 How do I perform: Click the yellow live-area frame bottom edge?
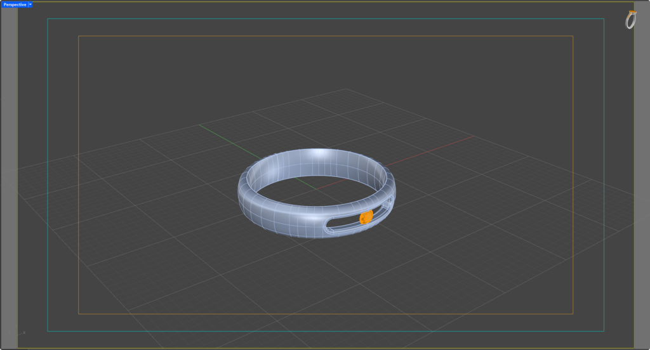326,347
